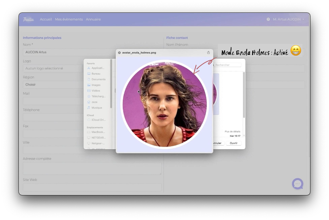This screenshot has width=329, height=220.
Task: Open the Annuaire page
Action: tap(93, 20)
